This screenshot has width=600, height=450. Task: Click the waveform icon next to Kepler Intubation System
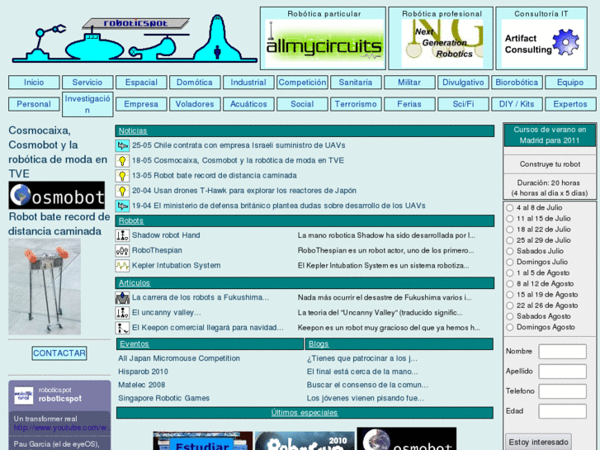pyautogui.click(x=122, y=265)
